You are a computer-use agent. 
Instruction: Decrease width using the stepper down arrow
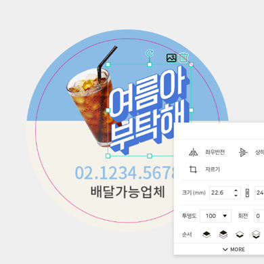[x=236, y=196]
